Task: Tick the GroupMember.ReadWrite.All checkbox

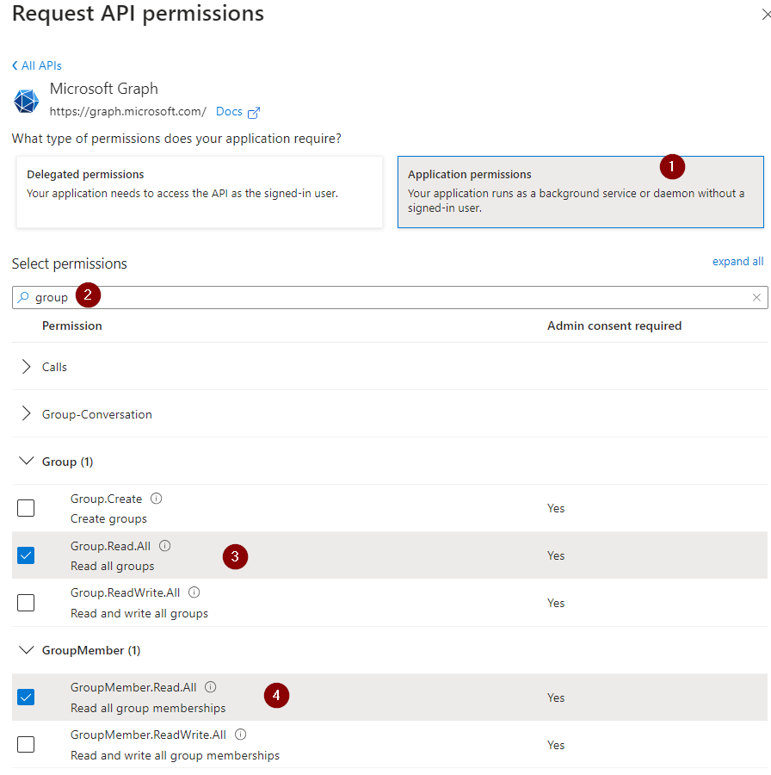Action: tap(26, 745)
